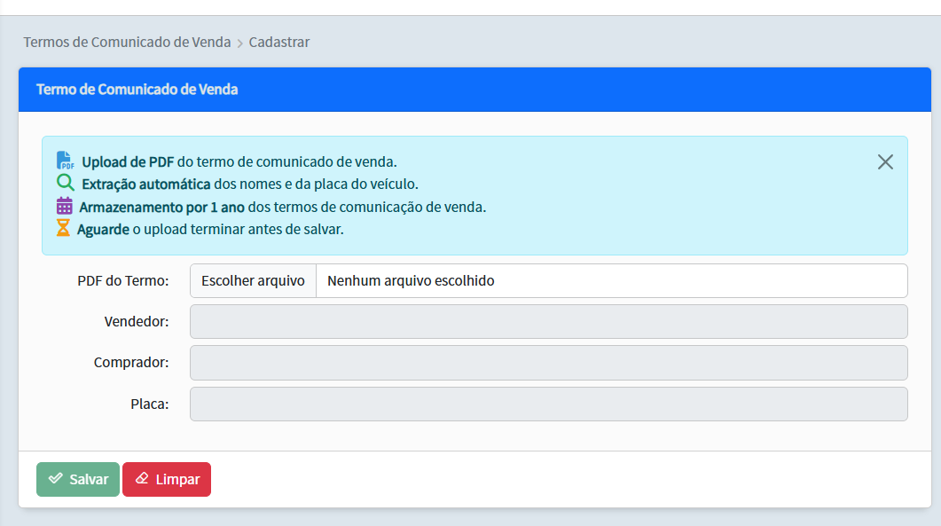
Task: Open the Escolher arquivo file picker
Action: (252, 279)
